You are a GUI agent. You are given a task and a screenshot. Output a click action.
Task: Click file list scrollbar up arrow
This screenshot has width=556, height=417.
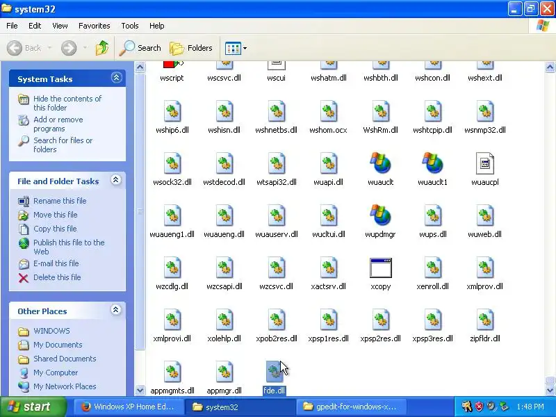(x=550, y=67)
